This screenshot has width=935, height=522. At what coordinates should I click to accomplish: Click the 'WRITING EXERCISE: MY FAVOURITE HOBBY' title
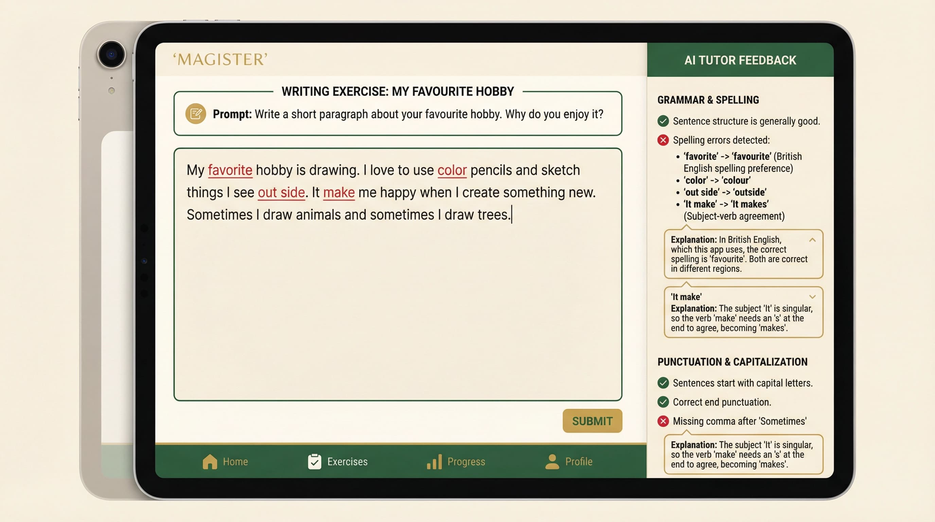(398, 91)
